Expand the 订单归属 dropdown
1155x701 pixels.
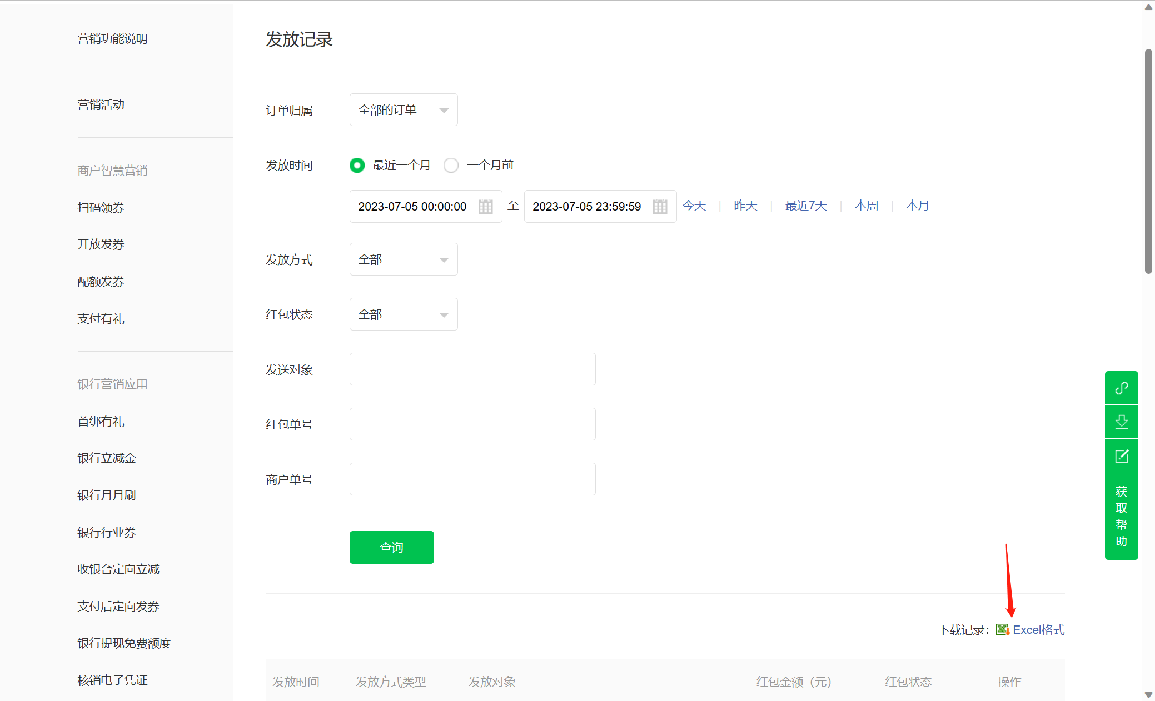(x=404, y=110)
